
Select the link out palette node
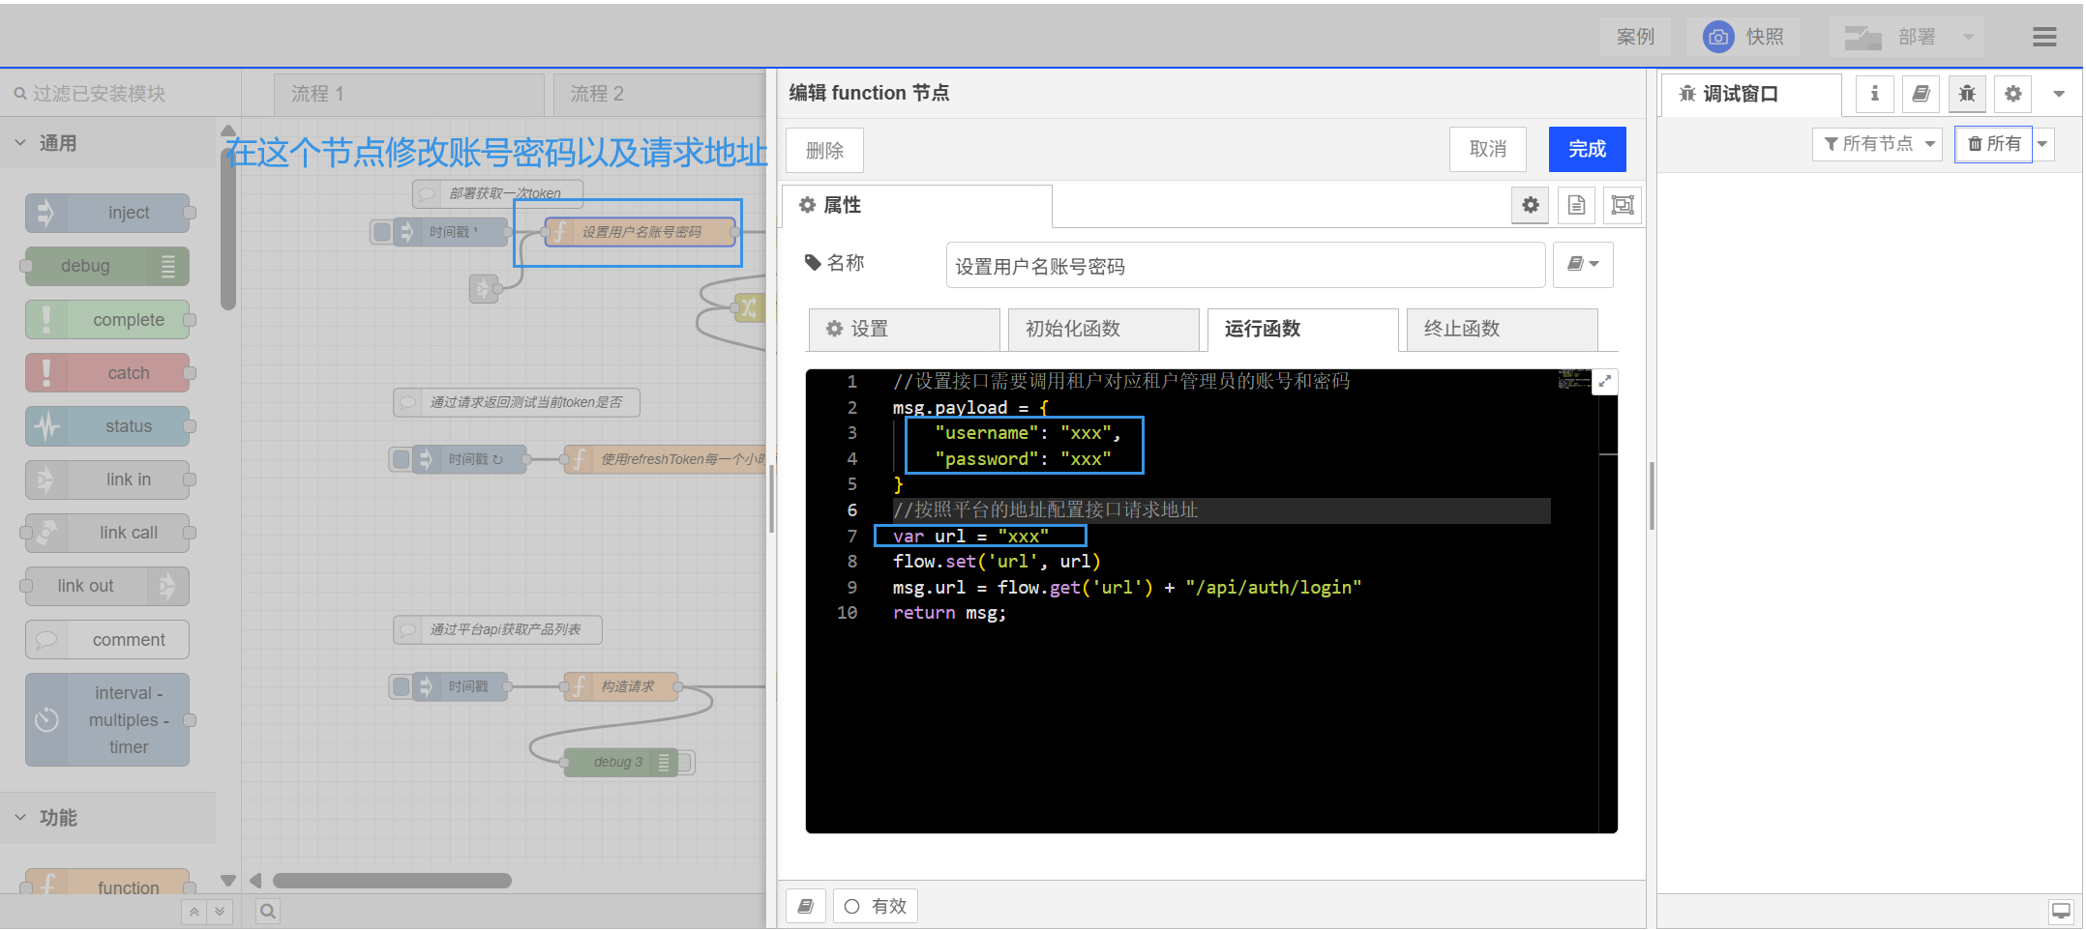106,586
